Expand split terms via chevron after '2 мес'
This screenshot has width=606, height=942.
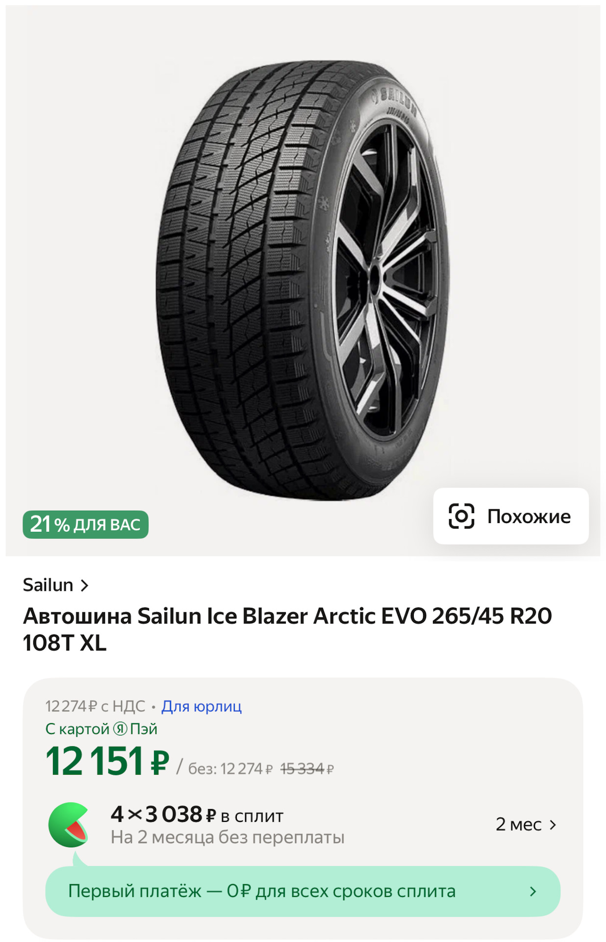click(x=553, y=825)
